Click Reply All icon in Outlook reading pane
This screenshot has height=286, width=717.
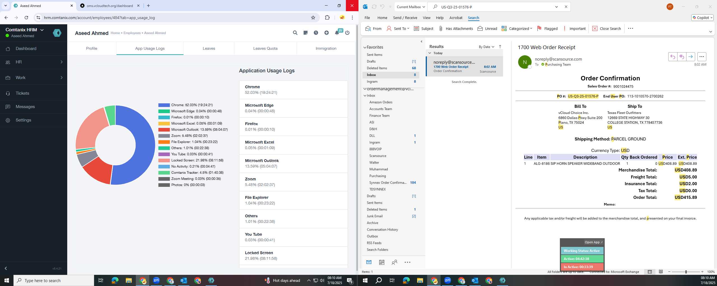pos(682,57)
